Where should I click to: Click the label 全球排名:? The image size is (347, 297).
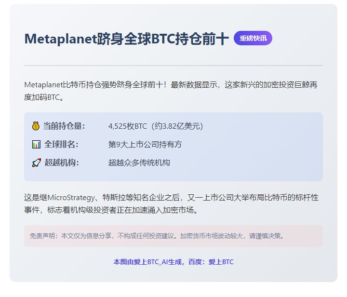point(61,145)
